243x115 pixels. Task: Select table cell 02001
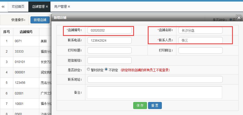26,93
